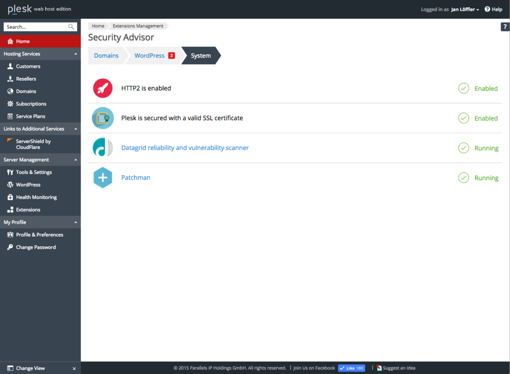Click the HTTP2 Enabled checkmark icon

click(x=464, y=88)
